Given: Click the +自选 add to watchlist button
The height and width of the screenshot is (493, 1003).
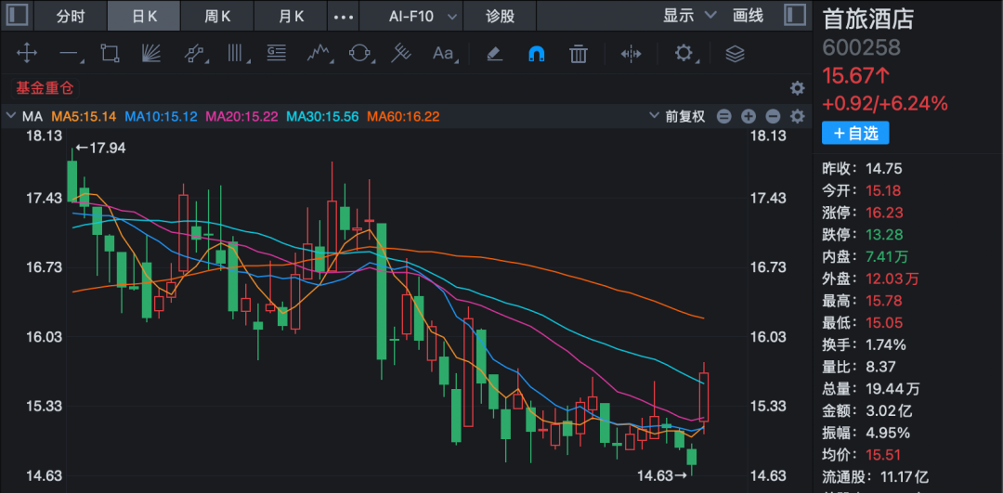Looking at the screenshot, I should (854, 133).
